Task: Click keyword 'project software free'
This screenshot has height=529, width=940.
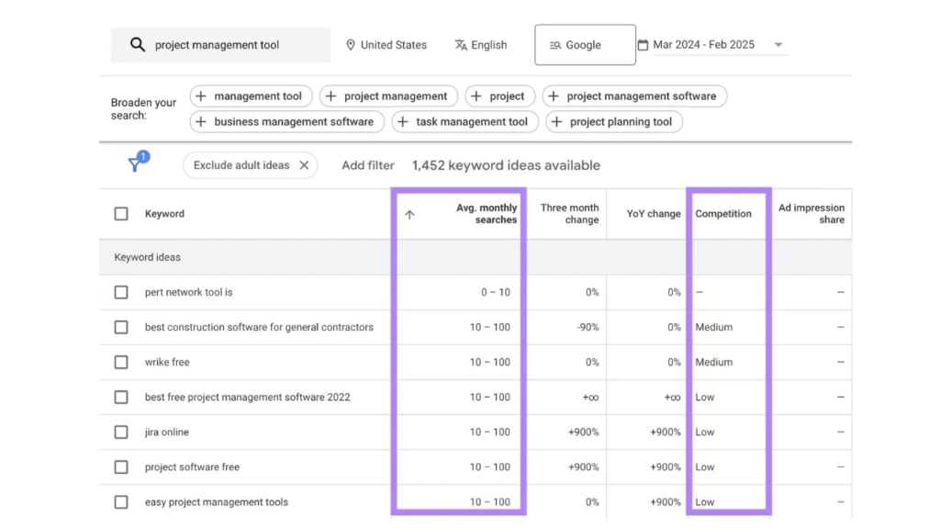Action: coord(192,467)
